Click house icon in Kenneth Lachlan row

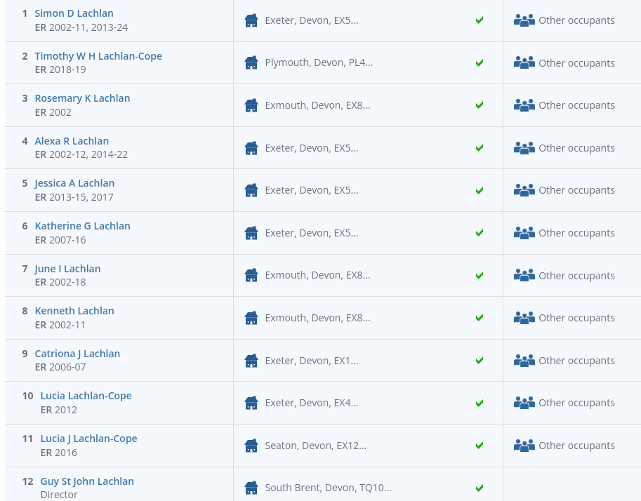pyautogui.click(x=251, y=318)
